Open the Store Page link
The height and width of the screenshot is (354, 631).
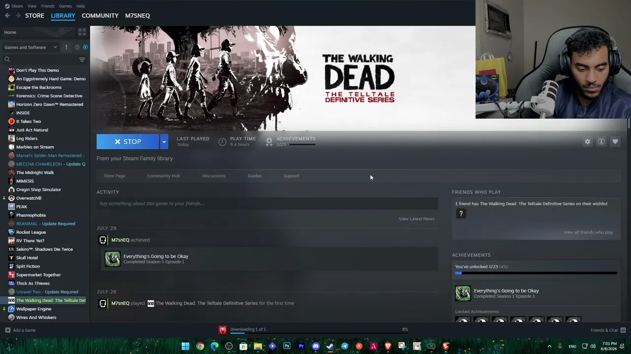(114, 176)
